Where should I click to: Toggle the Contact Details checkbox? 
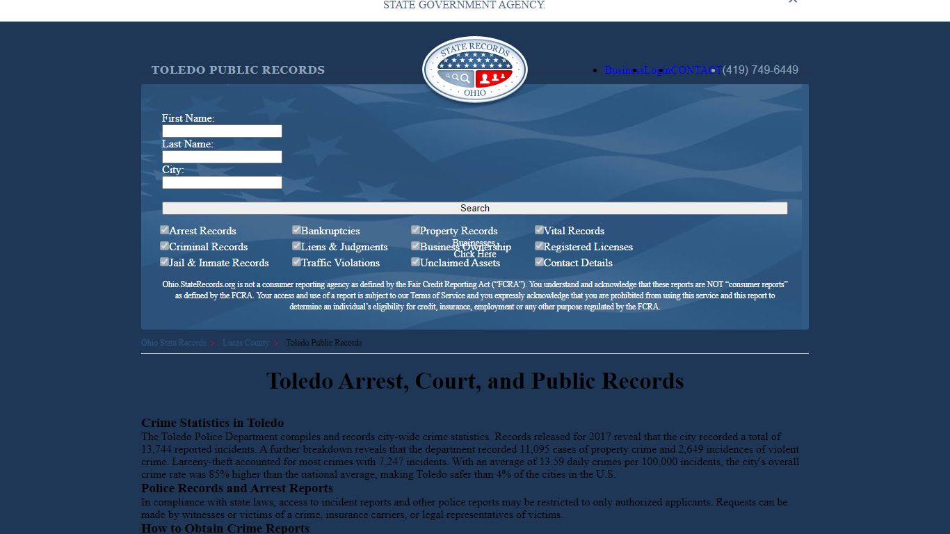[539, 261]
